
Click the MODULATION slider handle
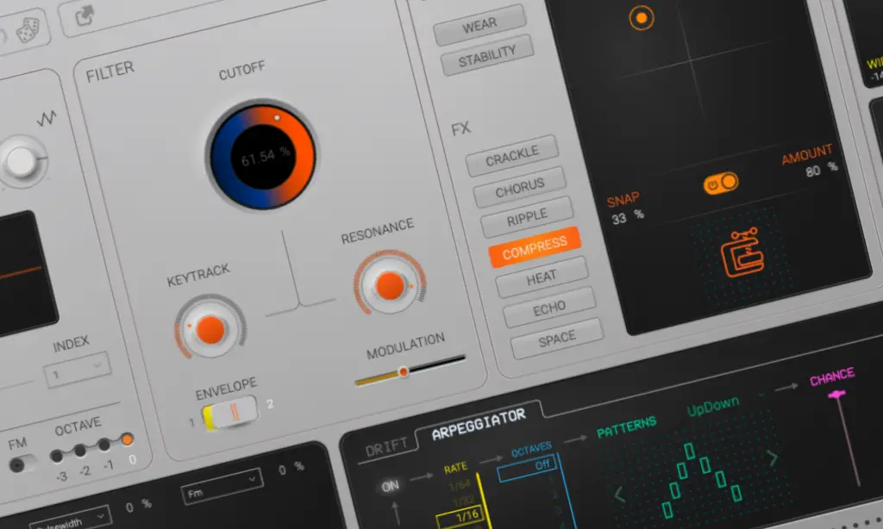[404, 371]
